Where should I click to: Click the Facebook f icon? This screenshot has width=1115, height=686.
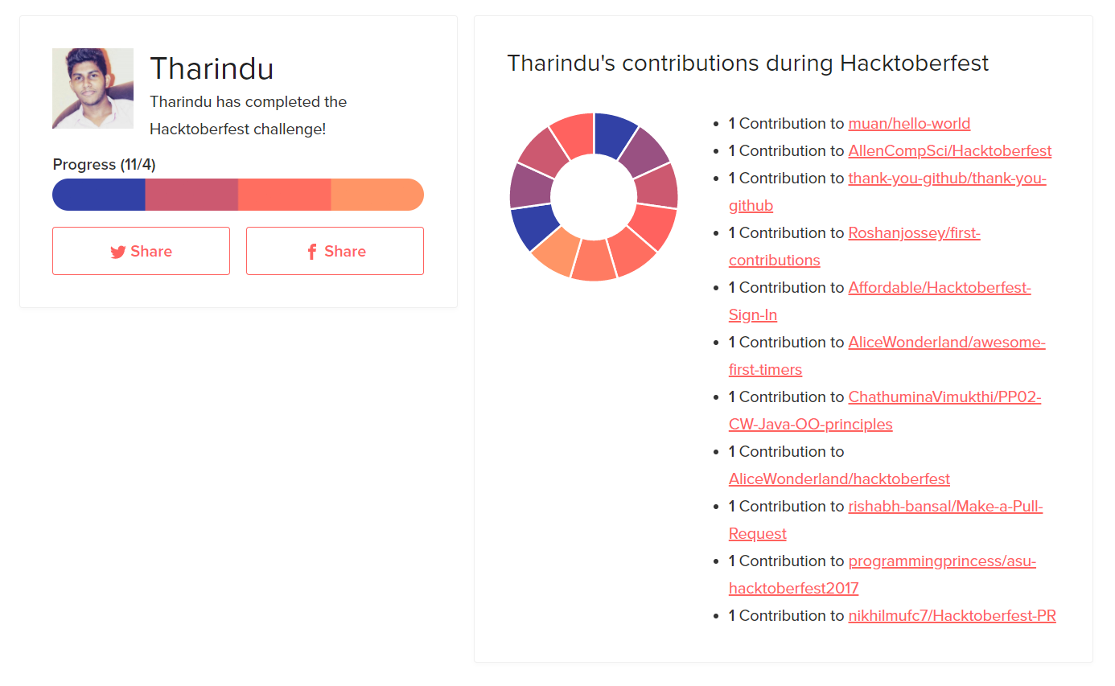(312, 252)
